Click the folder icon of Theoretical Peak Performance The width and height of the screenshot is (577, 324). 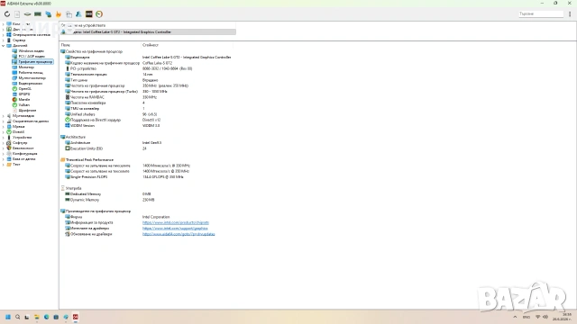click(62, 160)
